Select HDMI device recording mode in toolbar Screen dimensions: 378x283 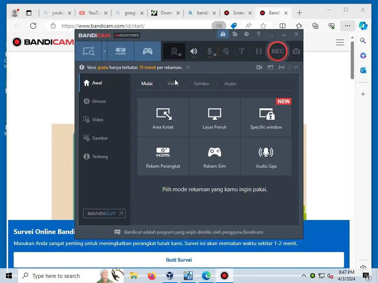[121, 51]
